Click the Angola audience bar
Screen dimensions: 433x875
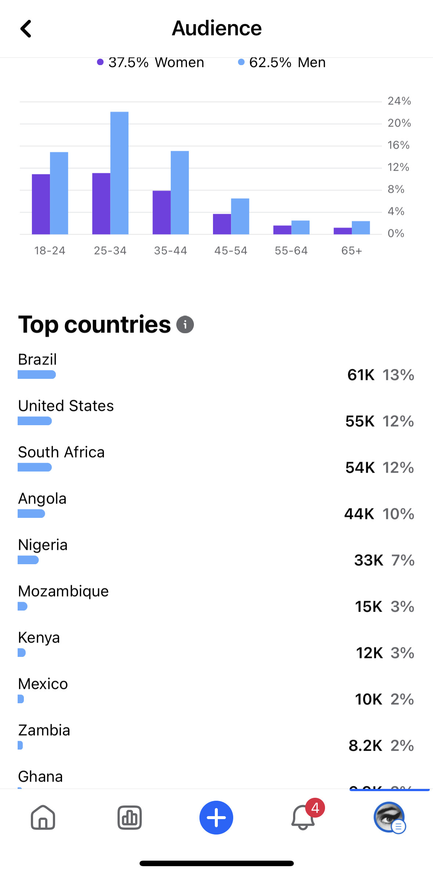(x=32, y=514)
